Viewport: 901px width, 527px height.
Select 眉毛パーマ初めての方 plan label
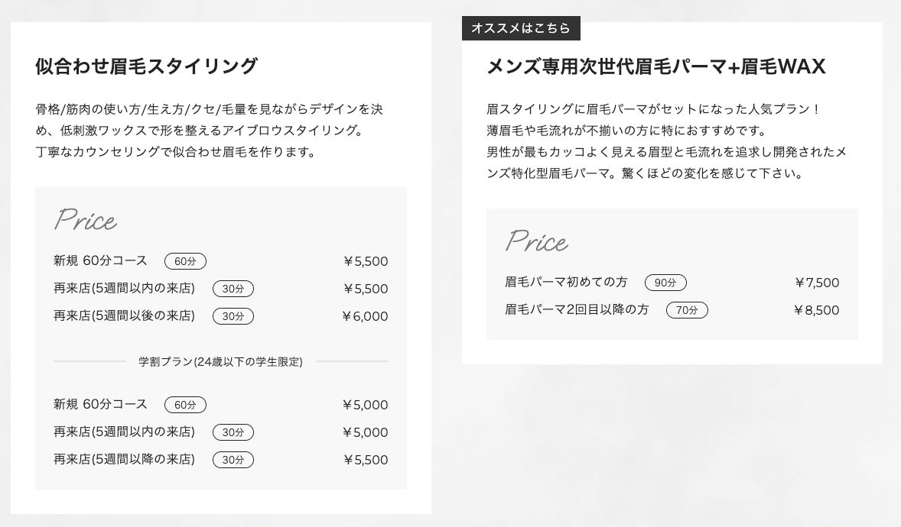(566, 283)
